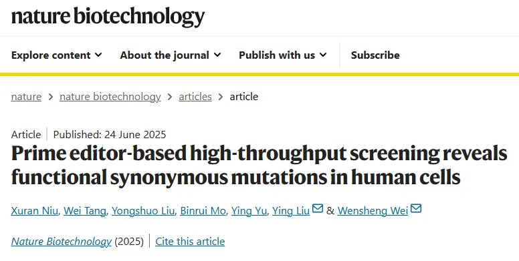Screen dimensions: 519x261
Task: Click the envelope icon next to Wensheng Wei
Action: pyautogui.click(x=416, y=208)
